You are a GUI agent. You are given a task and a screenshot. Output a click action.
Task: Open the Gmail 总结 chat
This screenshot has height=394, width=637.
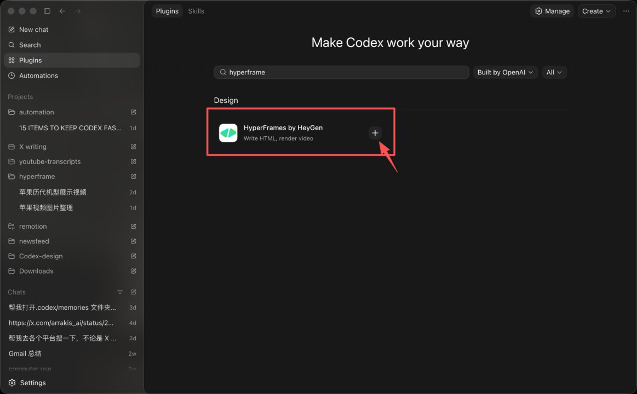point(72,354)
